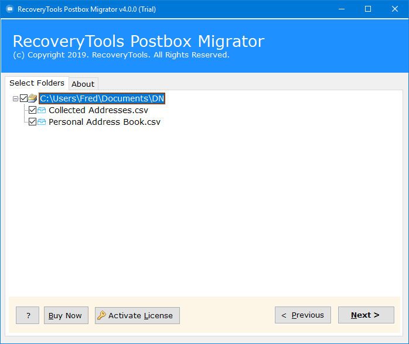Open the About tab
Viewport: 409px width, 344px height.
click(83, 84)
